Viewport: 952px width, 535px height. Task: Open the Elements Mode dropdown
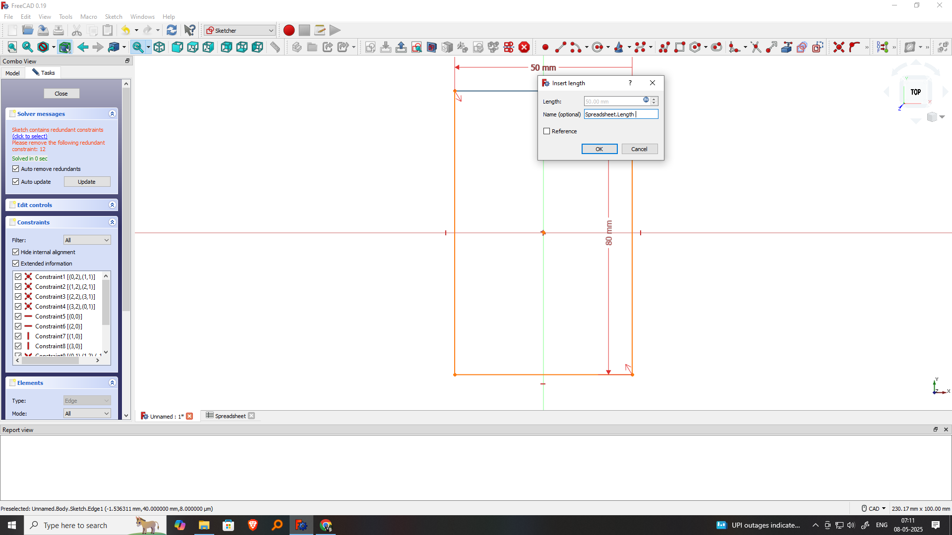click(87, 414)
